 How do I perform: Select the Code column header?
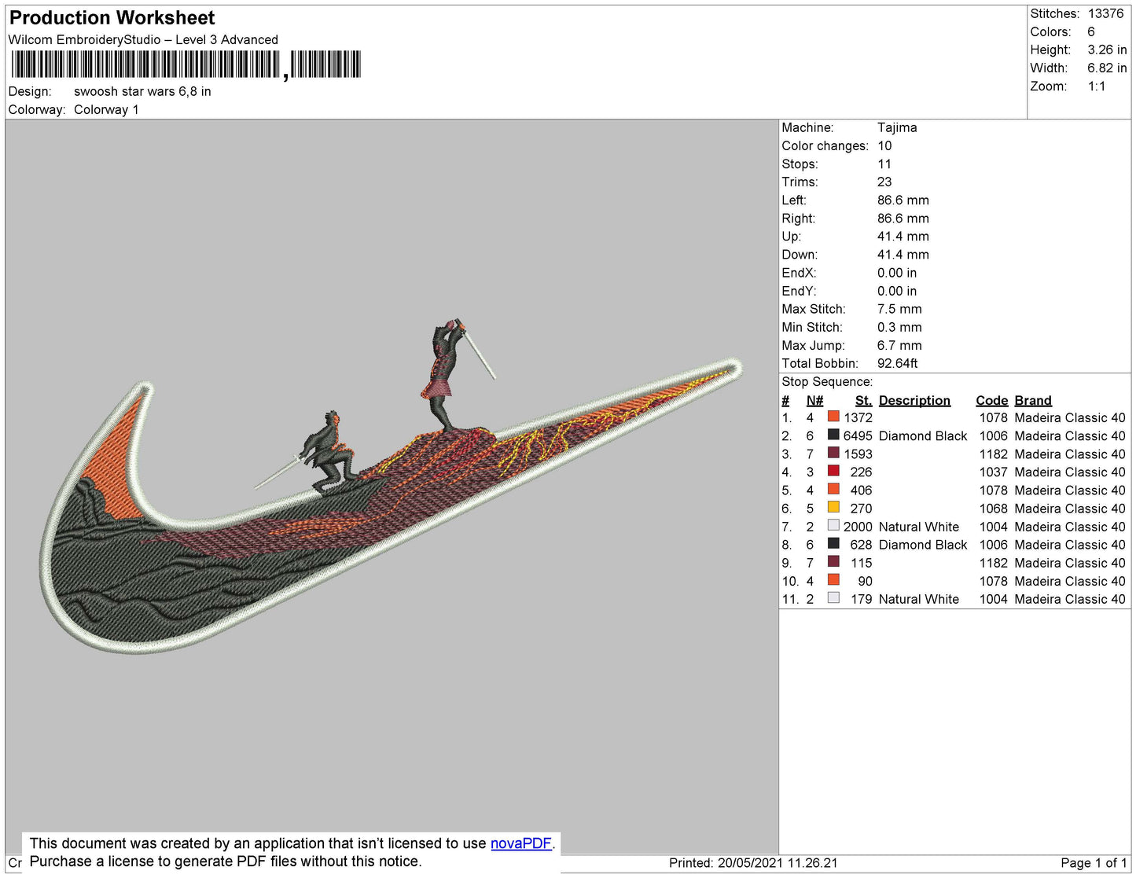point(991,400)
